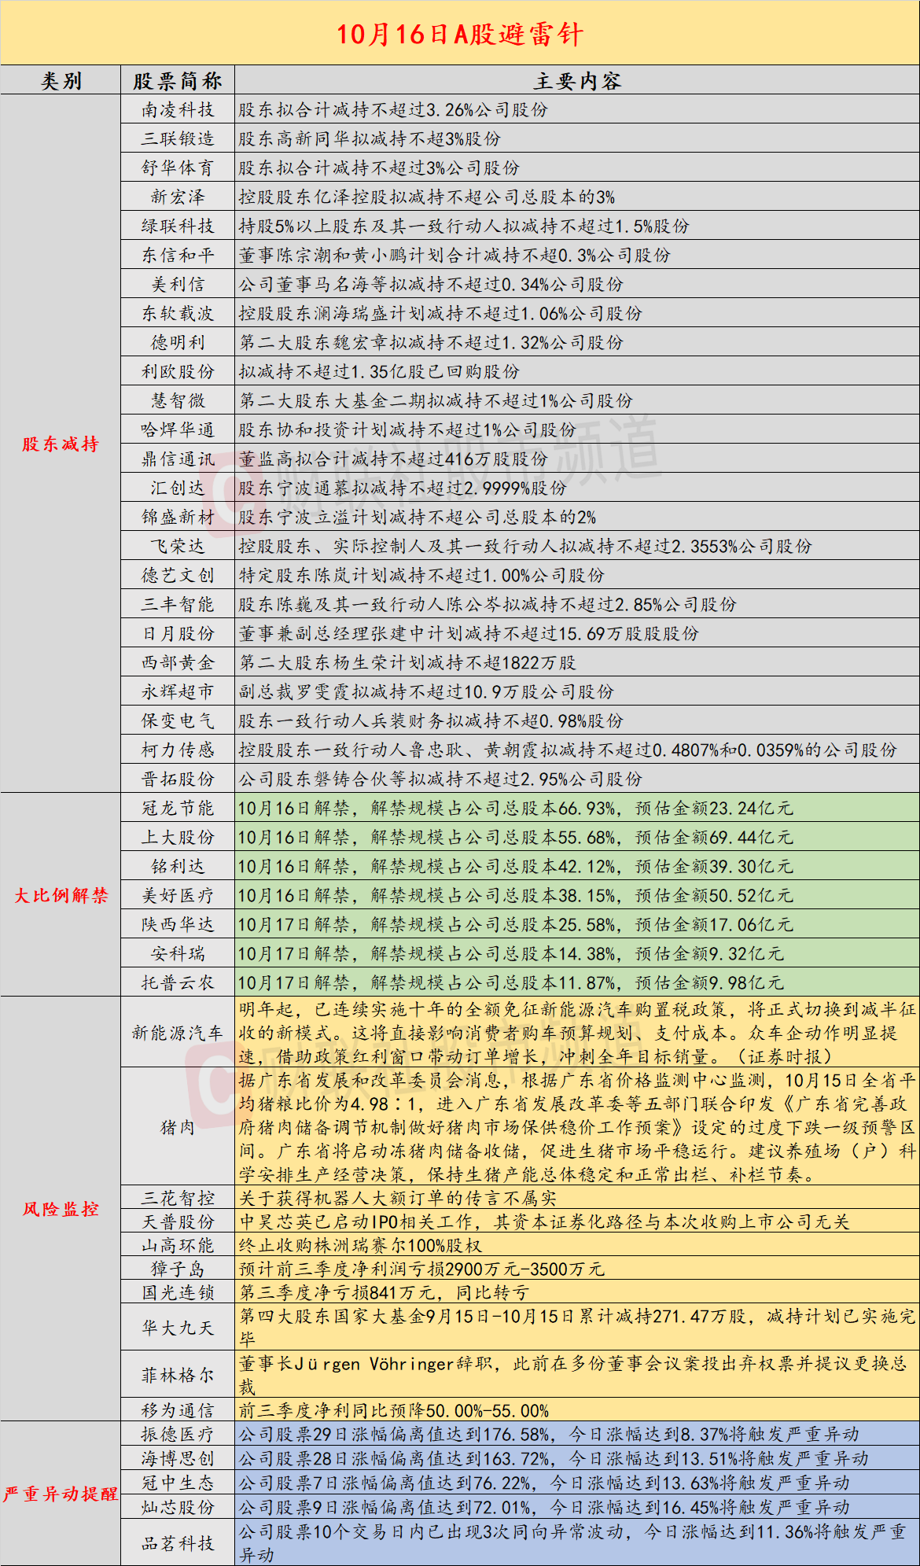Select stock name 三联锻造
This screenshot has height=1566, width=920.
click(x=178, y=138)
